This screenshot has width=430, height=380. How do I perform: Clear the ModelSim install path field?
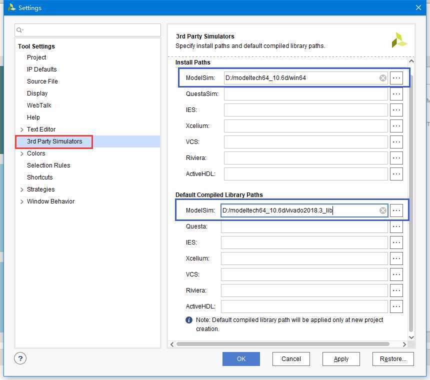click(x=383, y=78)
